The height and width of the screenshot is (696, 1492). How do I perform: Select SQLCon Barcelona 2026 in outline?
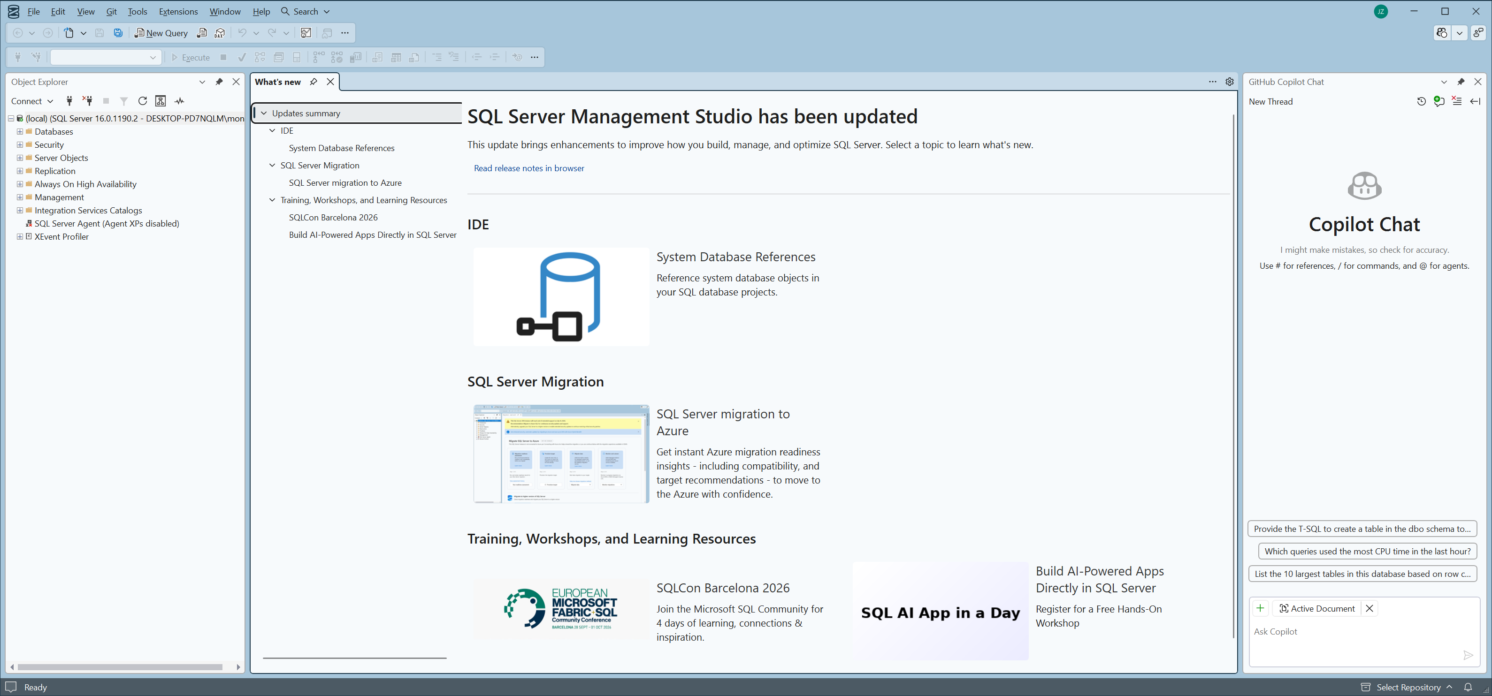click(333, 218)
